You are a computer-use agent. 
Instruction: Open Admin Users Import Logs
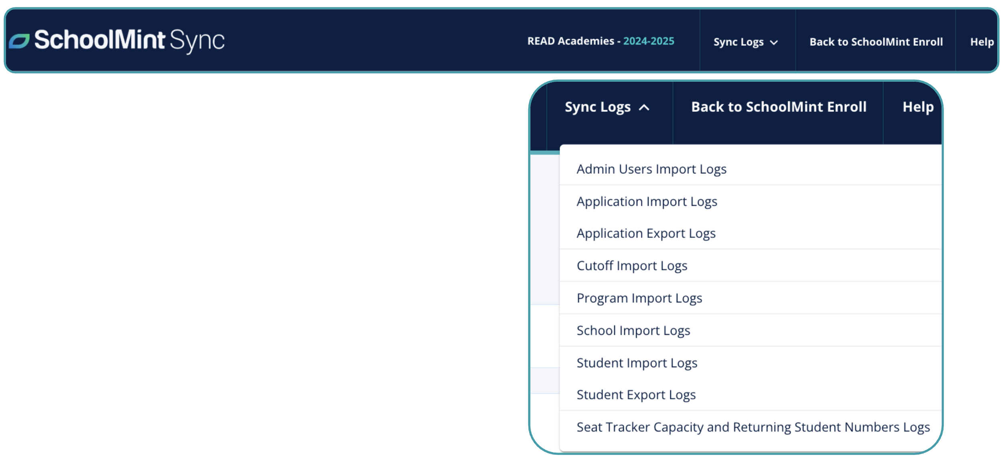pyautogui.click(x=651, y=169)
